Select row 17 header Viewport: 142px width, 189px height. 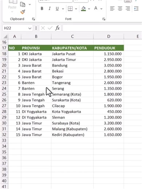click(4, 48)
